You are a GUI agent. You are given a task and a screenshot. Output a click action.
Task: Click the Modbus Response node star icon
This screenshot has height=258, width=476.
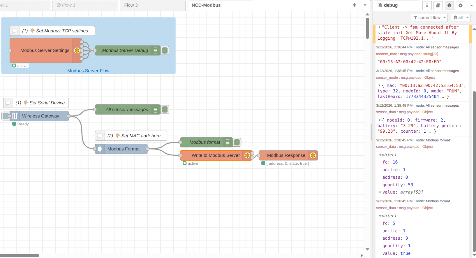(x=313, y=155)
